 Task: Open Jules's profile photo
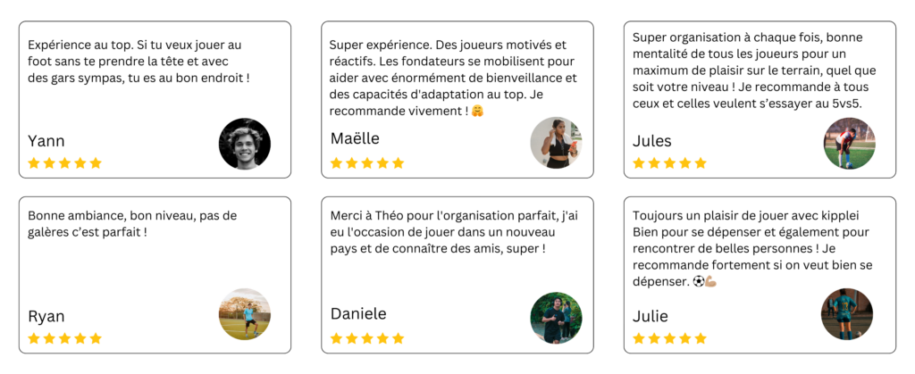(849, 144)
